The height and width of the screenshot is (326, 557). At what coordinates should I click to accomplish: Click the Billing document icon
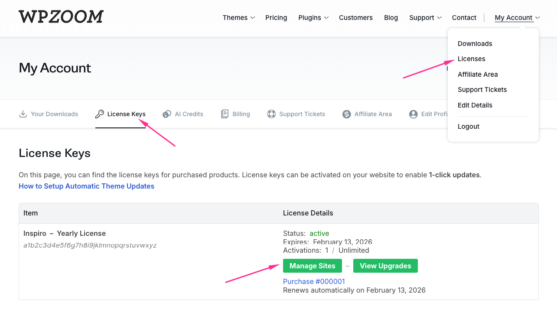click(x=225, y=114)
